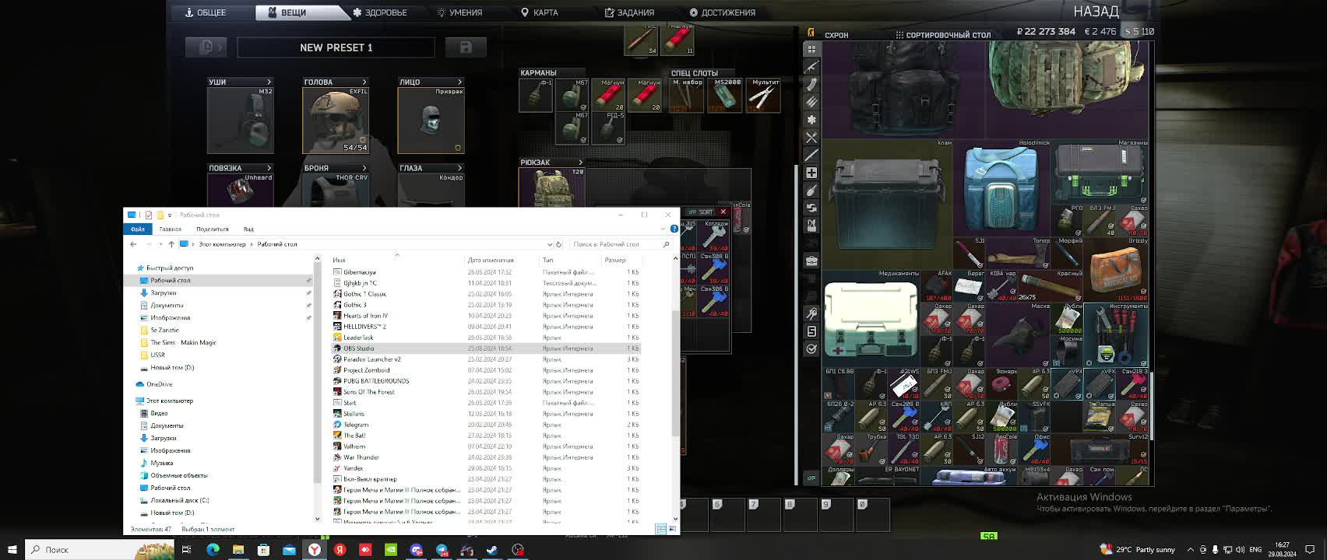Select the M32 headset in the ears slot
Viewport: 1327px width, 560px height.
tap(241, 120)
